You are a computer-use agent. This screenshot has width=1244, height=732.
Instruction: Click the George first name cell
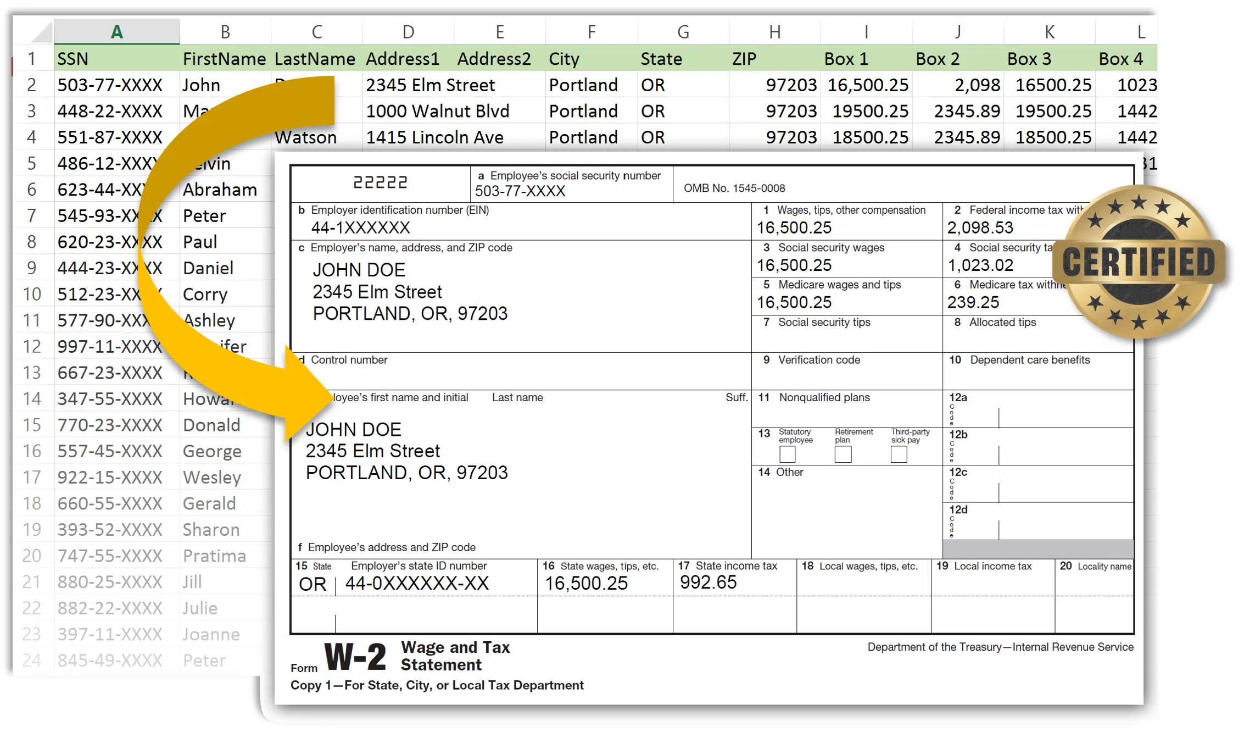pos(225,451)
